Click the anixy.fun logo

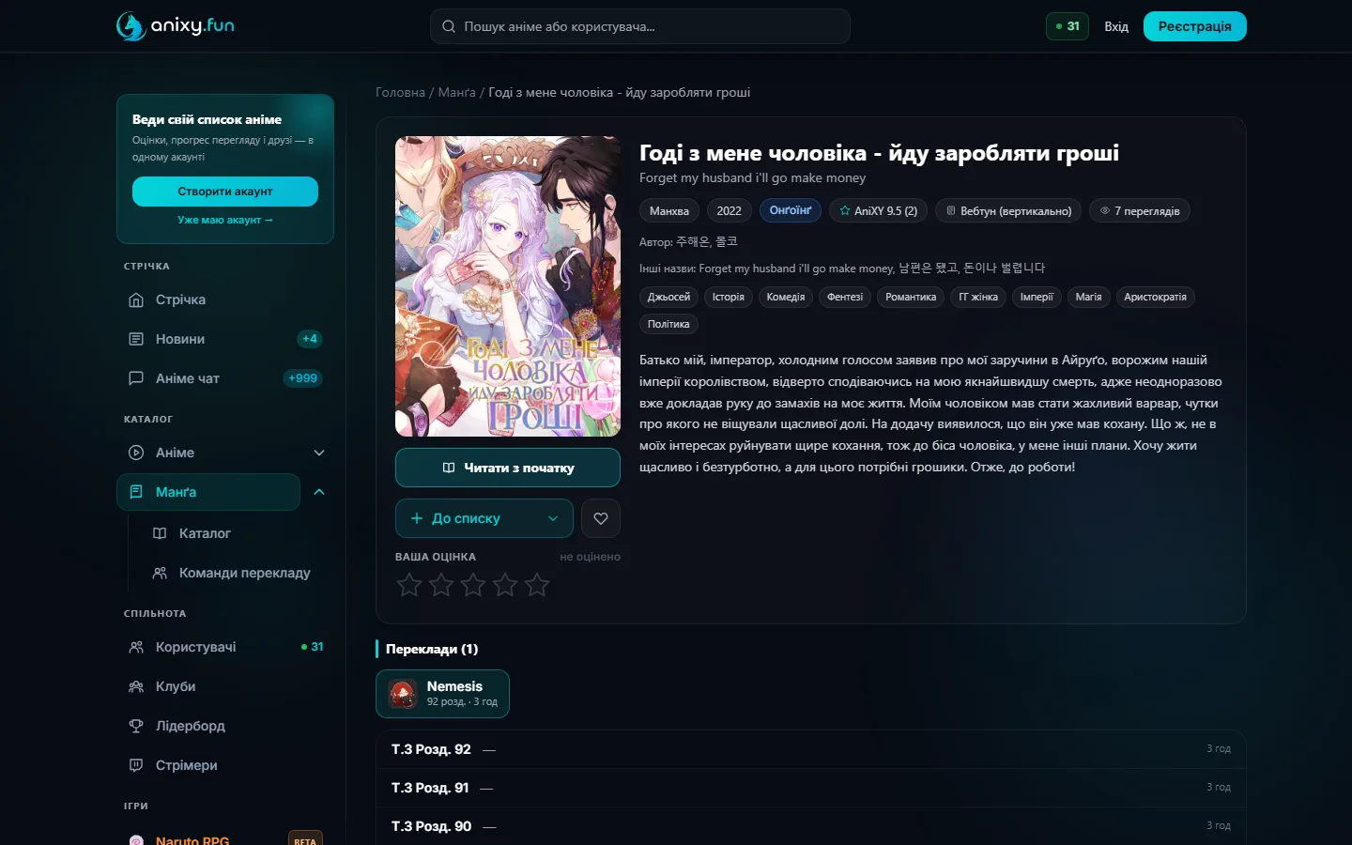[176, 26]
